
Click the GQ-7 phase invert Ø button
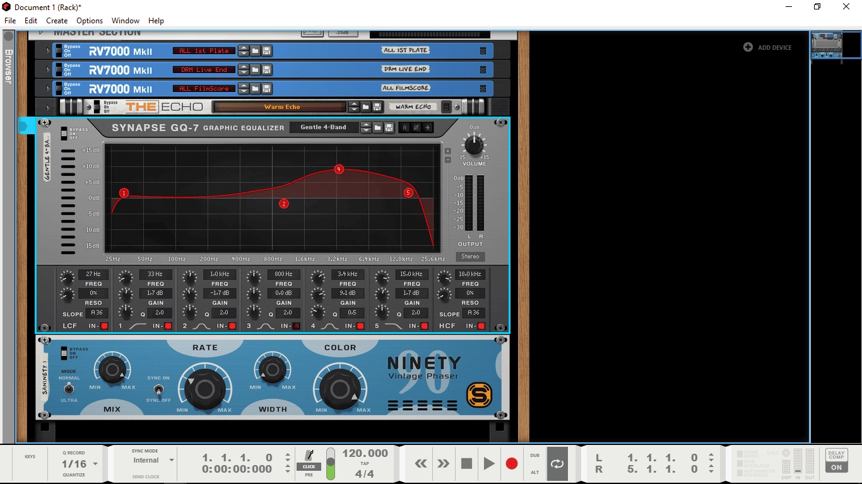416,127
